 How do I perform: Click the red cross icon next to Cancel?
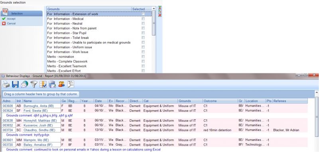coord(4,24)
